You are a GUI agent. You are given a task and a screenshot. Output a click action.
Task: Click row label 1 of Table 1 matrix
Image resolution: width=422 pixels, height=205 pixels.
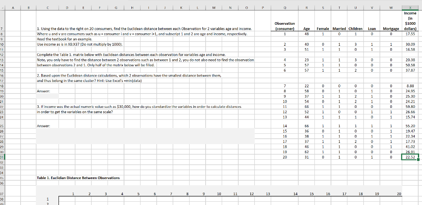[48, 199]
